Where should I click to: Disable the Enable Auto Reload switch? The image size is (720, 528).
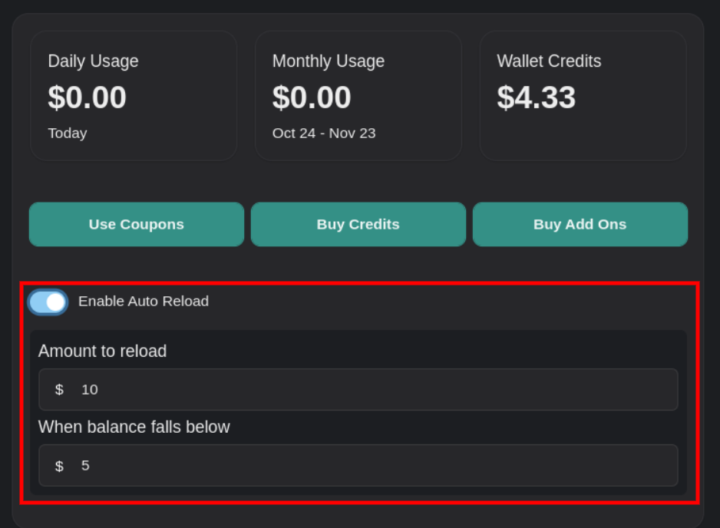click(x=48, y=302)
